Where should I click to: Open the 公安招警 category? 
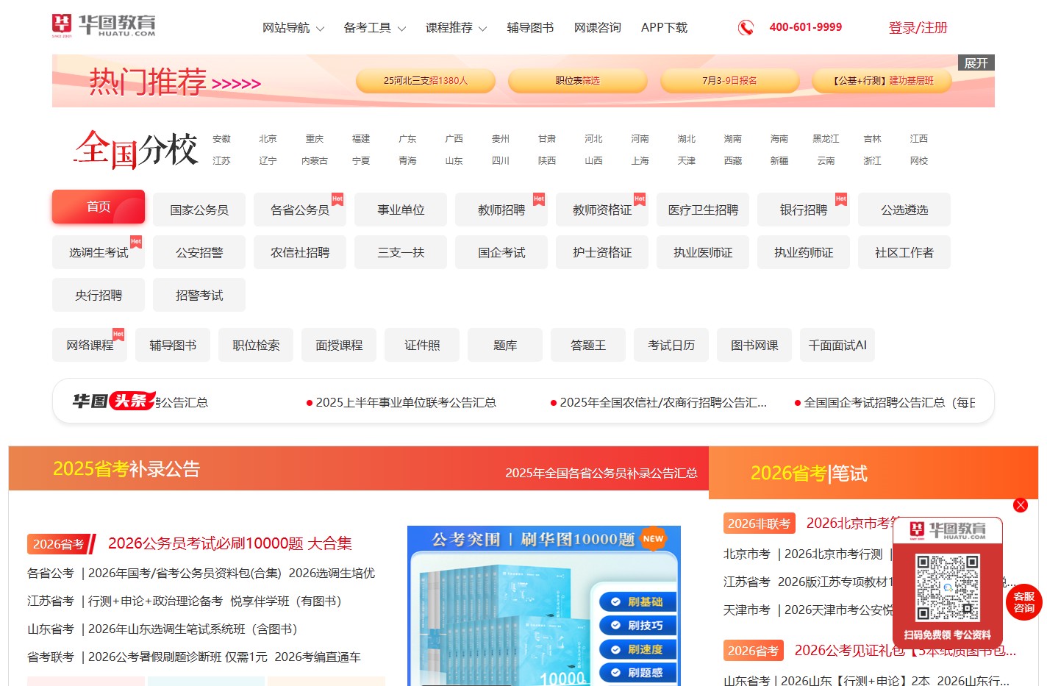pyautogui.click(x=199, y=253)
